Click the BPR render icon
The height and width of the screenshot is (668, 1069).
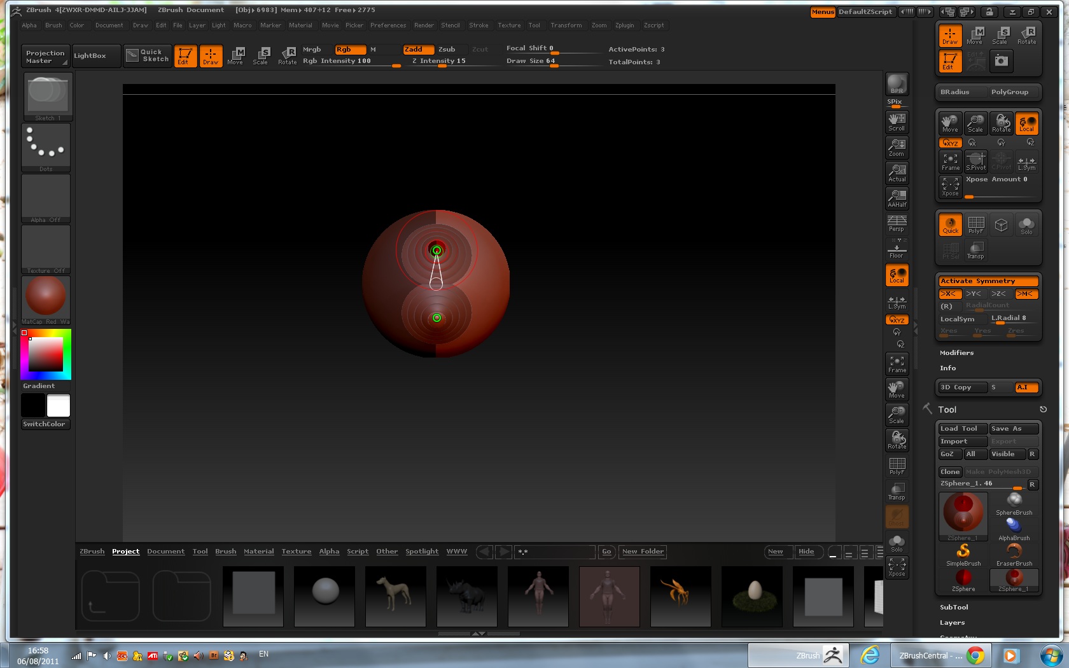897,84
